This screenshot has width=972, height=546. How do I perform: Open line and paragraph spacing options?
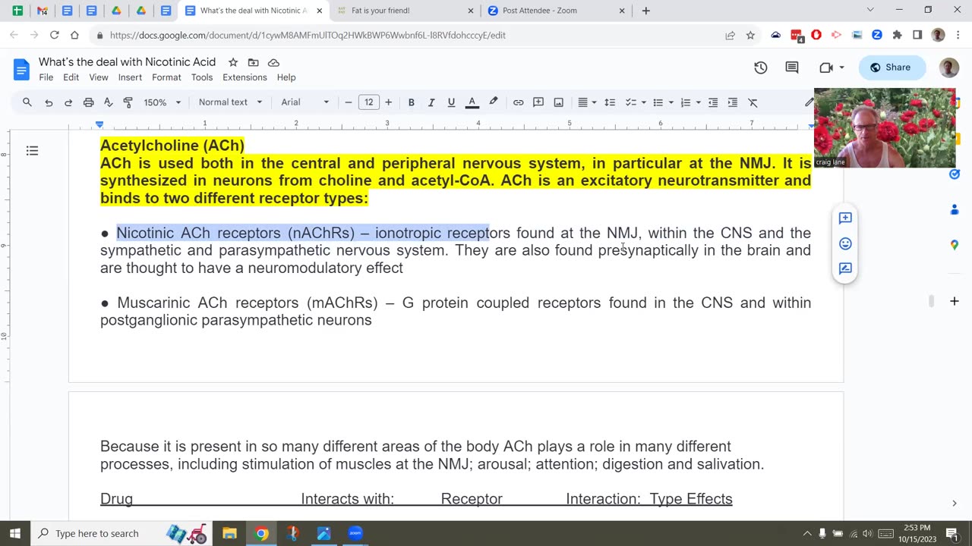pyautogui.click(x=609, y=102)
